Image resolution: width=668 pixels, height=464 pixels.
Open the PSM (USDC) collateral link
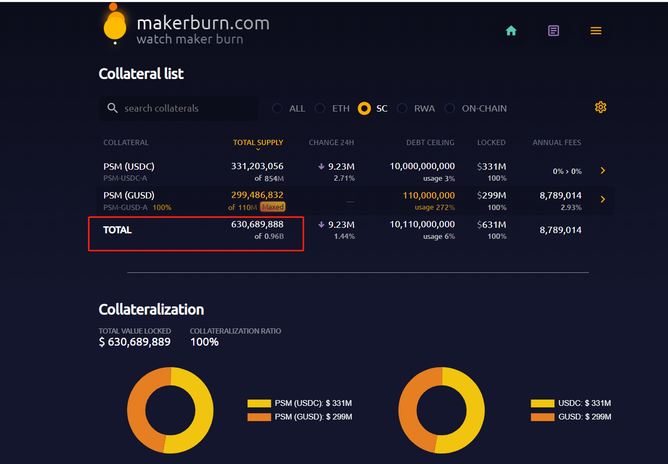(x=129, y=167)
